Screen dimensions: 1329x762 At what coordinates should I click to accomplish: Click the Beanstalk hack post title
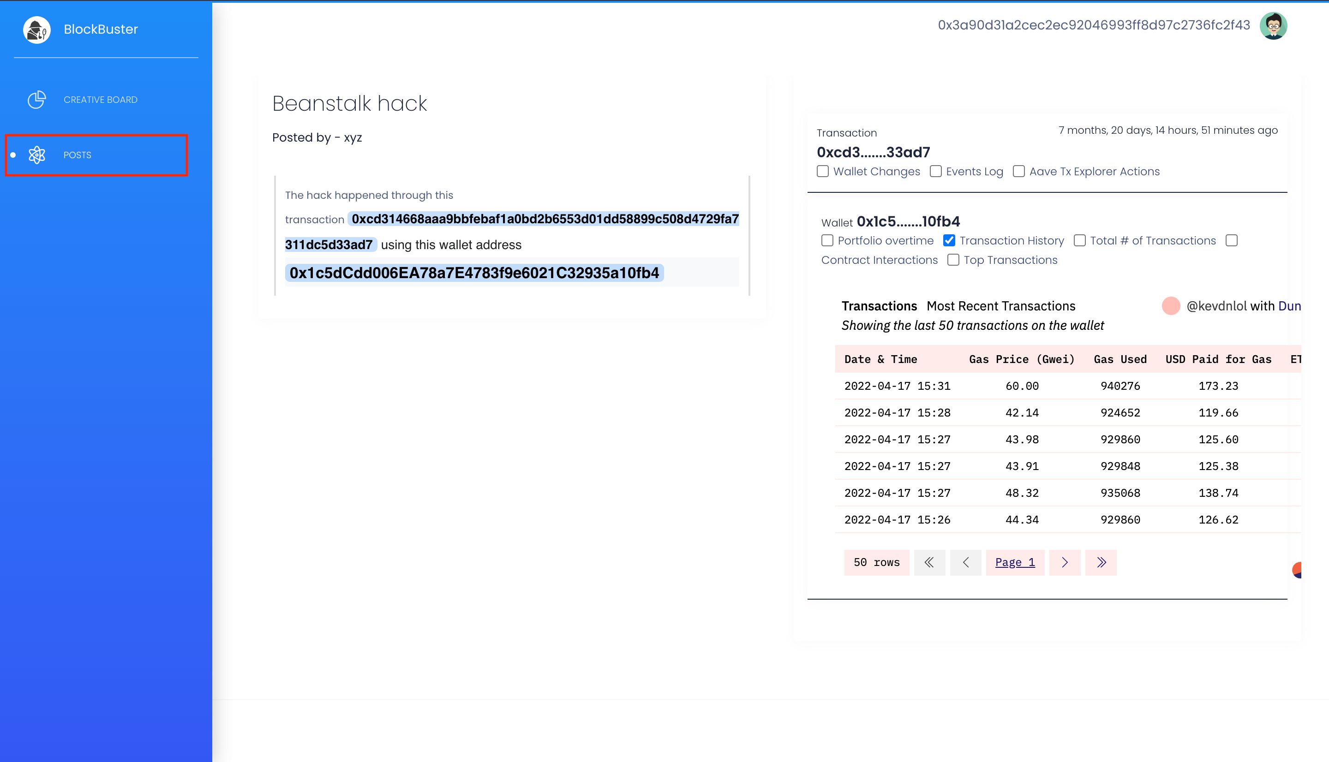(x=350, y=104)
